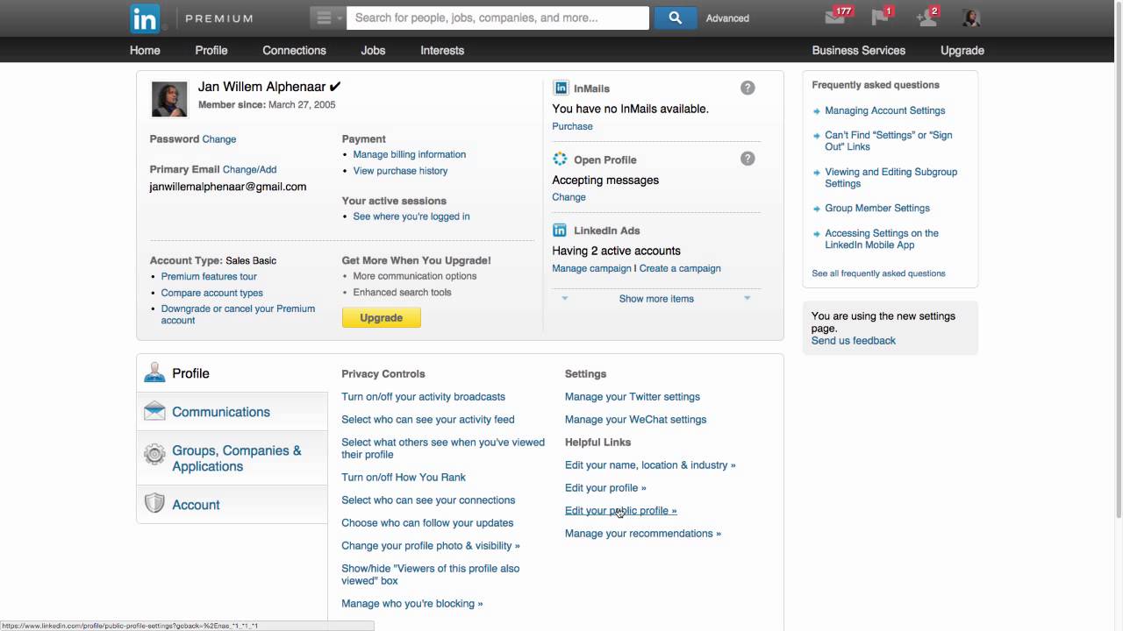
Task: Open the search category dropdown
Action: point(327,18)
